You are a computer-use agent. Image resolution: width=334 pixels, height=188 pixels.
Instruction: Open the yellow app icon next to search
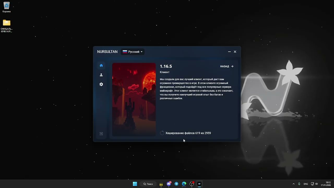point(161,184)
